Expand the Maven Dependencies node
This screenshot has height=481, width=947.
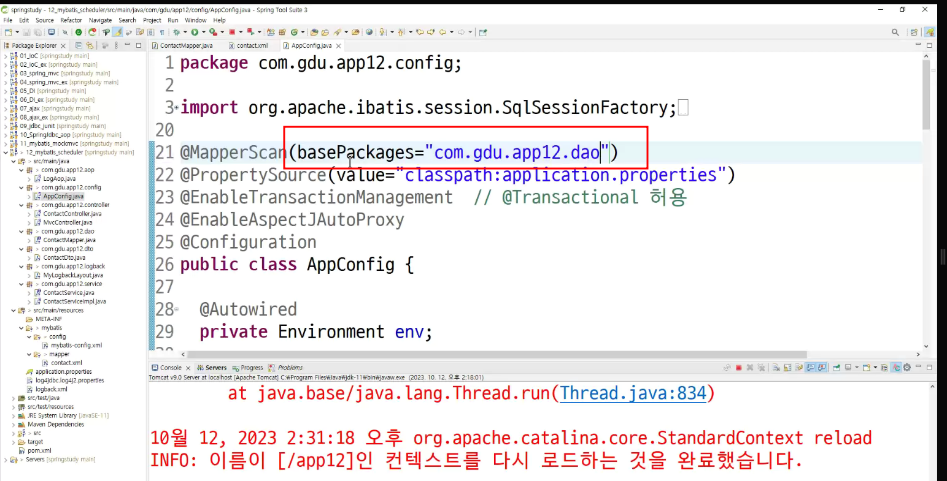(x=14, y=425)
